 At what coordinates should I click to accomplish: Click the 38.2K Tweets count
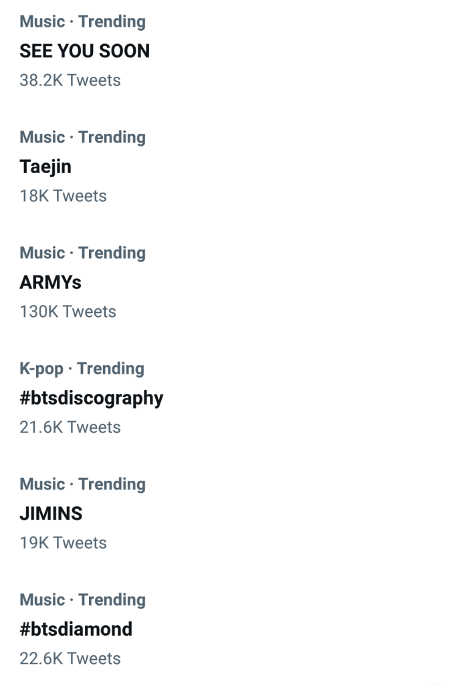coord(70,80)
